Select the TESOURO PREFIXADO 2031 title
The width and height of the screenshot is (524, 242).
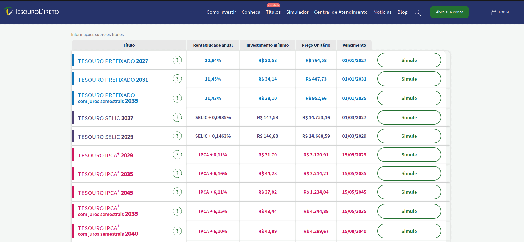pyautogui.click(x=113, y=80)
